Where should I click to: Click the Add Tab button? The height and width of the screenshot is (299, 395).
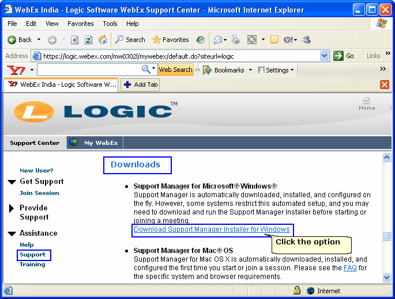(140, 85)
